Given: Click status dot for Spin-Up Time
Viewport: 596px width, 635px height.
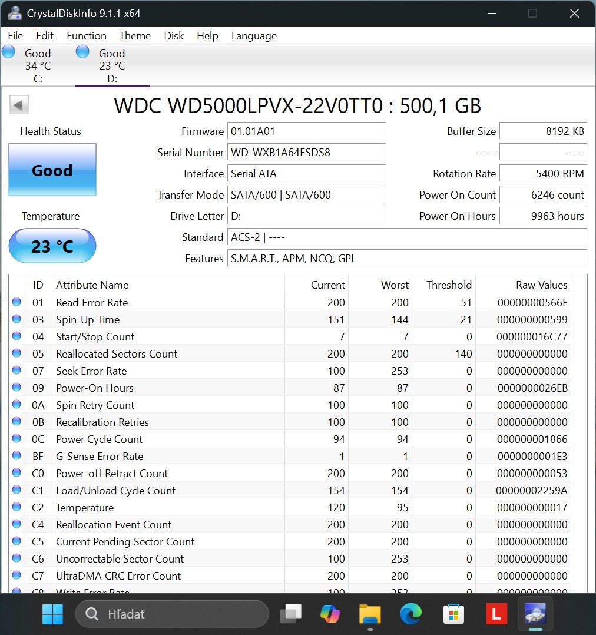Looking at the screenshot, I should tap(16, 319).
